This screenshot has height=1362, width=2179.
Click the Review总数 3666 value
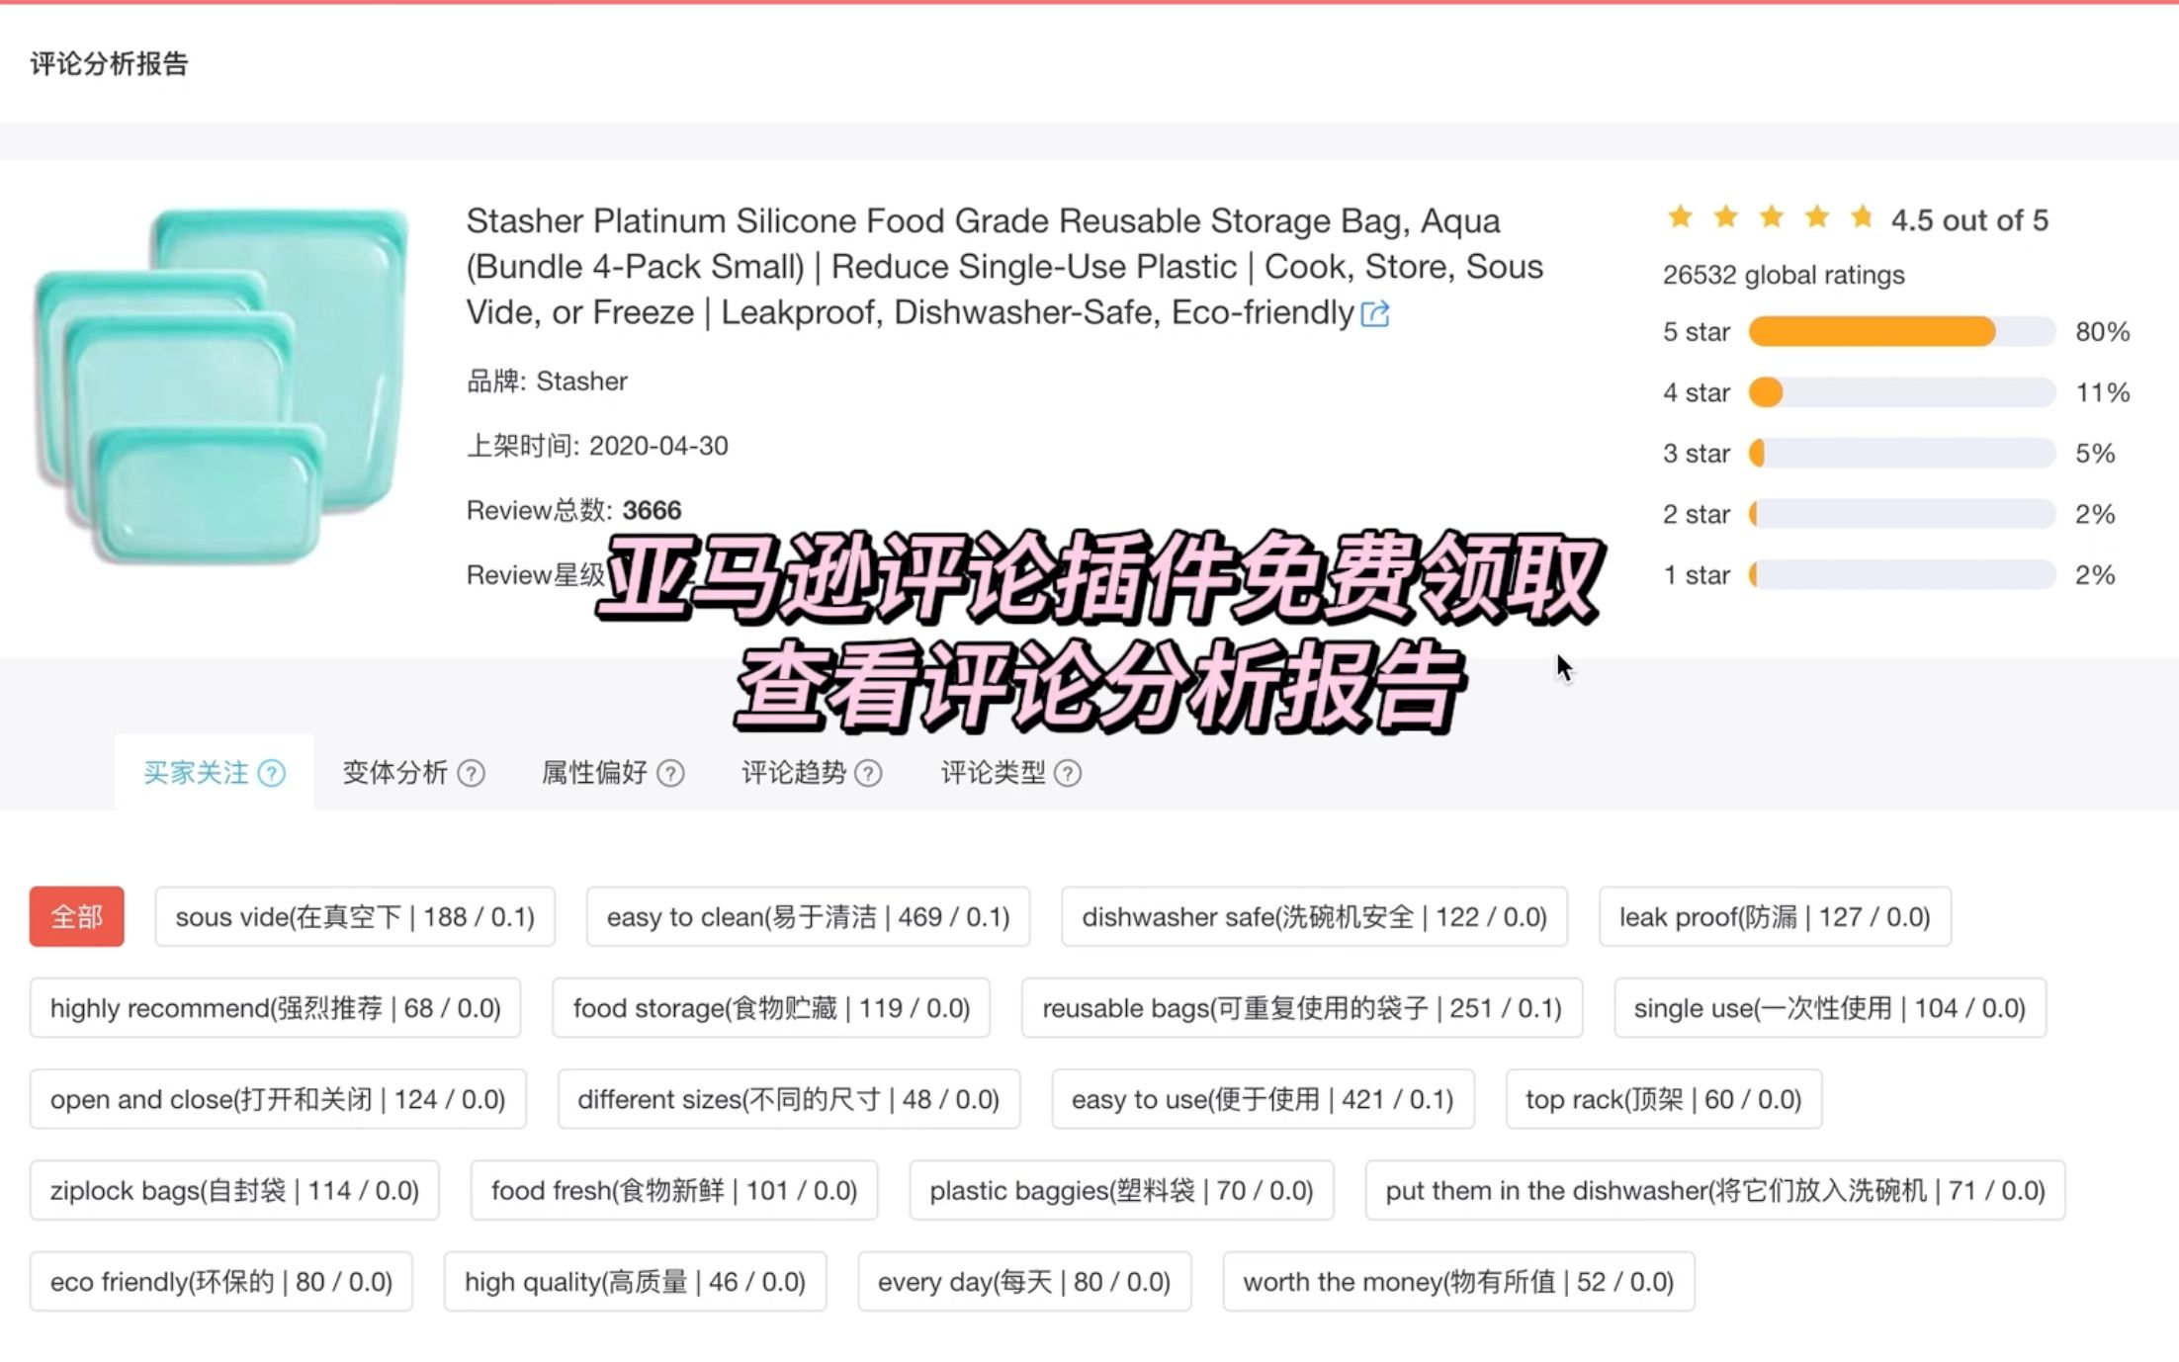pos(652,510)
